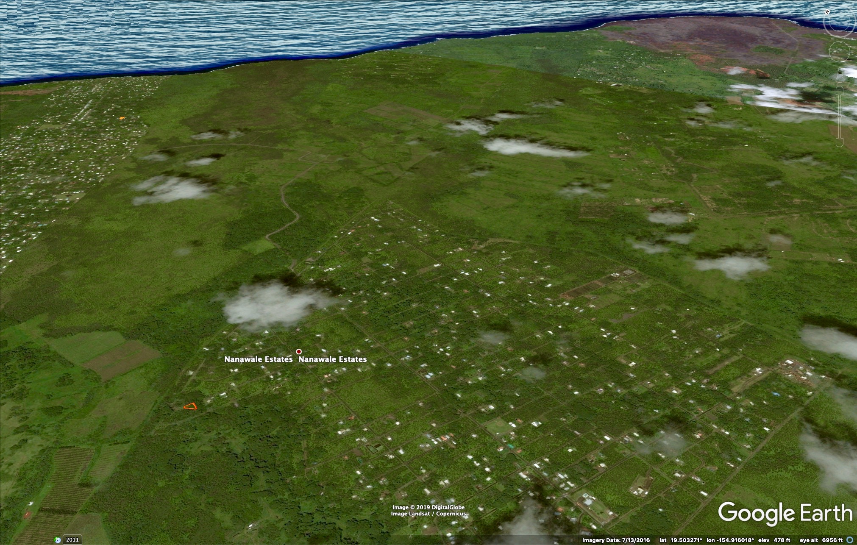This screenshot has height=545, width=857.
Task: Open historical imagery via clock icon
Action: click(x=58, y=540)
